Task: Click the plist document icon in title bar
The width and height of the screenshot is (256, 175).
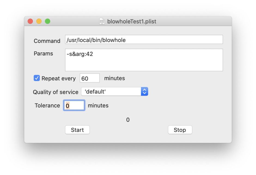Action: (x=102, y=21)
